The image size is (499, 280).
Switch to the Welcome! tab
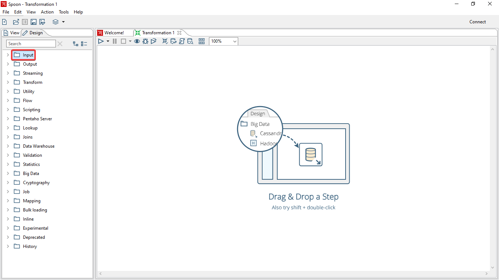(x=111, y=33)
